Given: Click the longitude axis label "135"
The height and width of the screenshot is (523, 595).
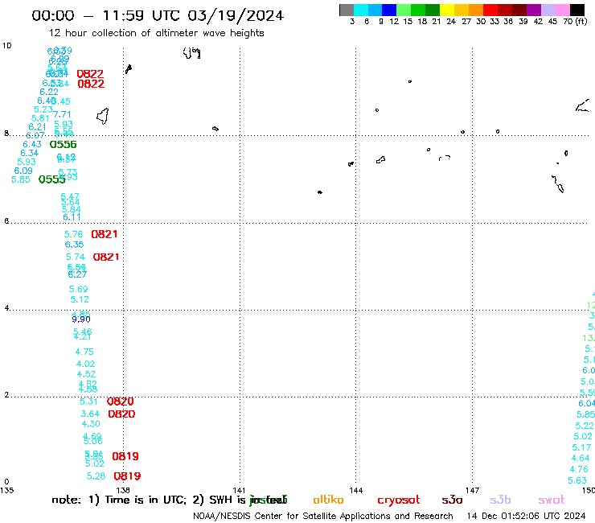Looking at the screenshot, I should [x=6, y=491].
